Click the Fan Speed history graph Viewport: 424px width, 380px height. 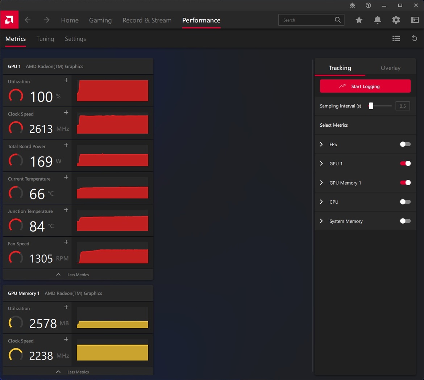(112, 253)
